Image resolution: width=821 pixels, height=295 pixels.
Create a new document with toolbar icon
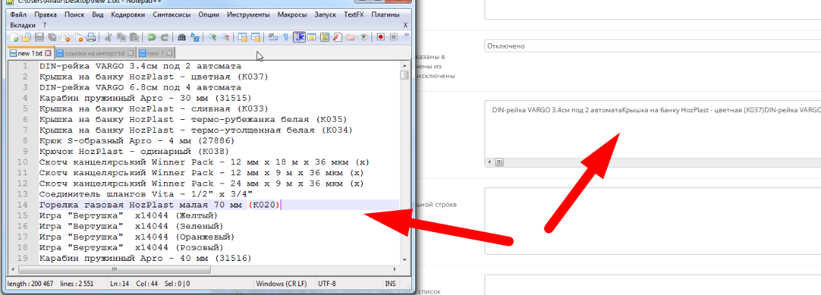point(14,37)
